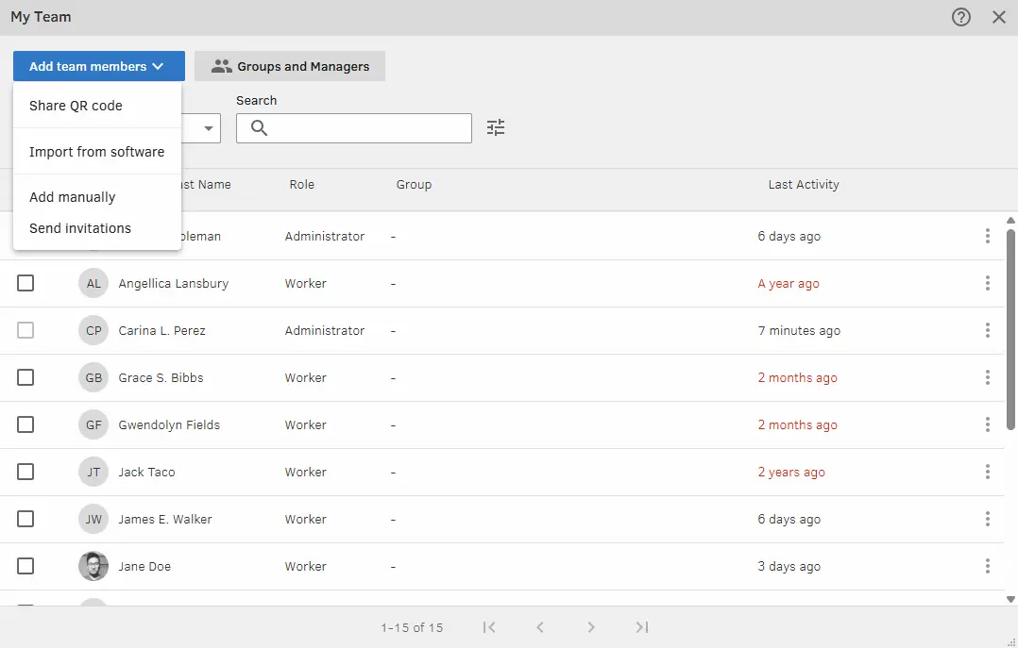
Task: Sort by Role column header
Action: [x=302, y=184]
